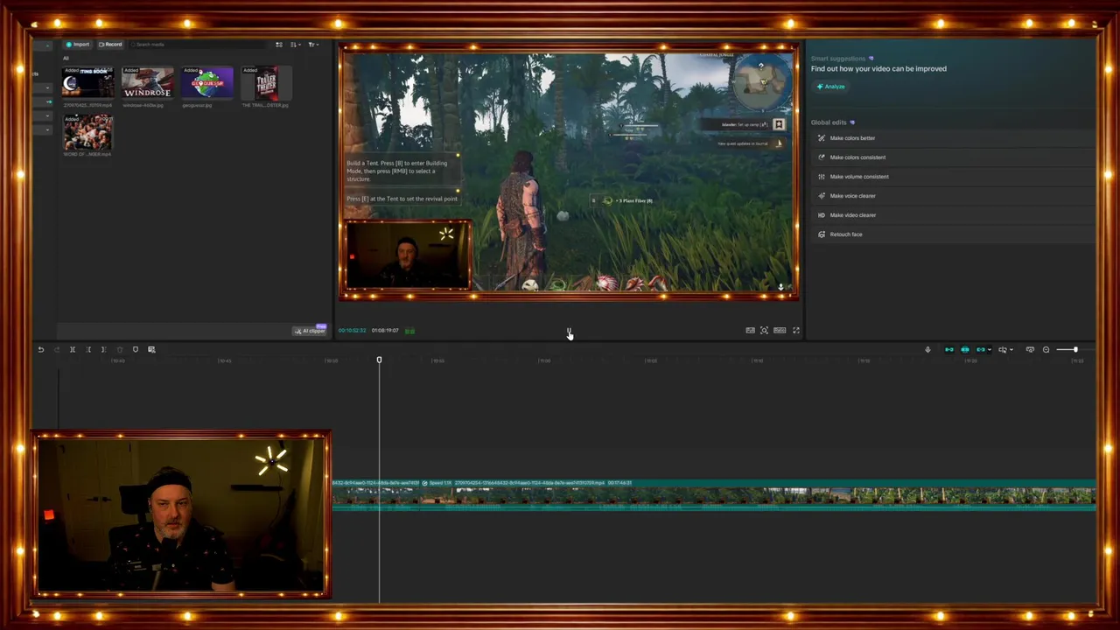Click the minimap in the game preview
The width and height of the screenshot is (1120, 630).
click(x=763, y=83)
